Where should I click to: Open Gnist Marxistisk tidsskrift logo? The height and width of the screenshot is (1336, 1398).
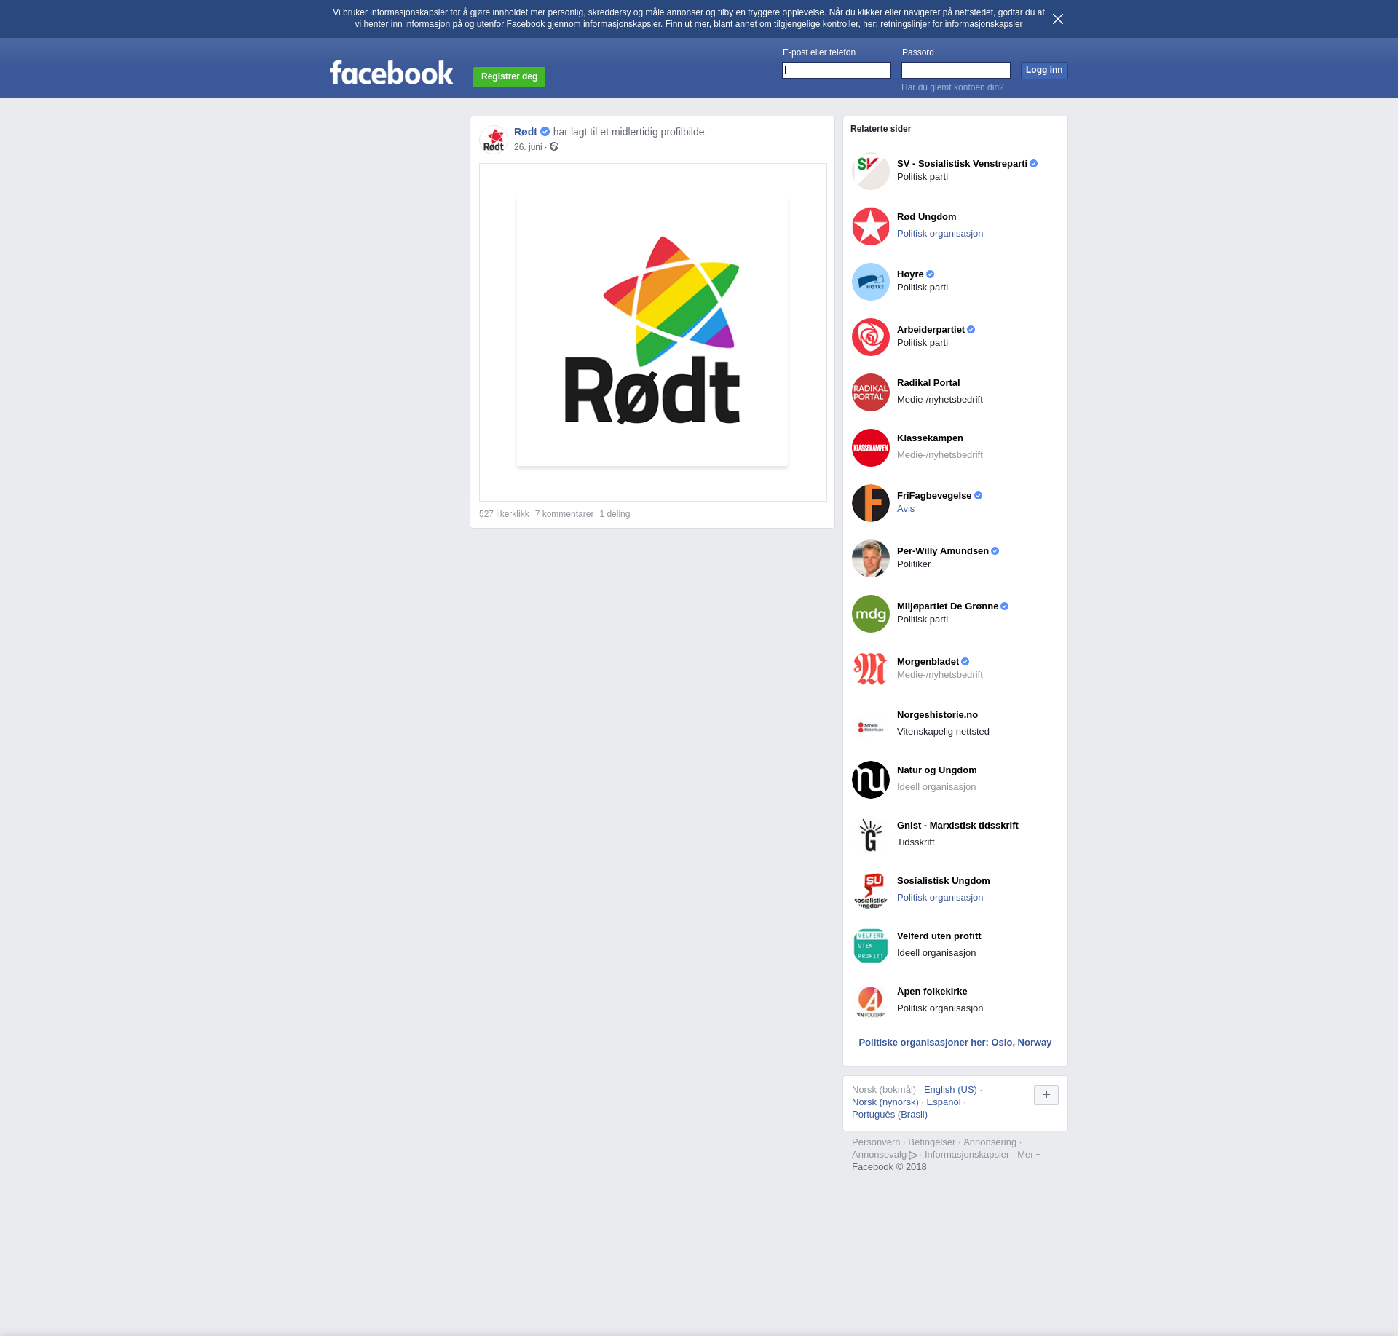point(871,835)
